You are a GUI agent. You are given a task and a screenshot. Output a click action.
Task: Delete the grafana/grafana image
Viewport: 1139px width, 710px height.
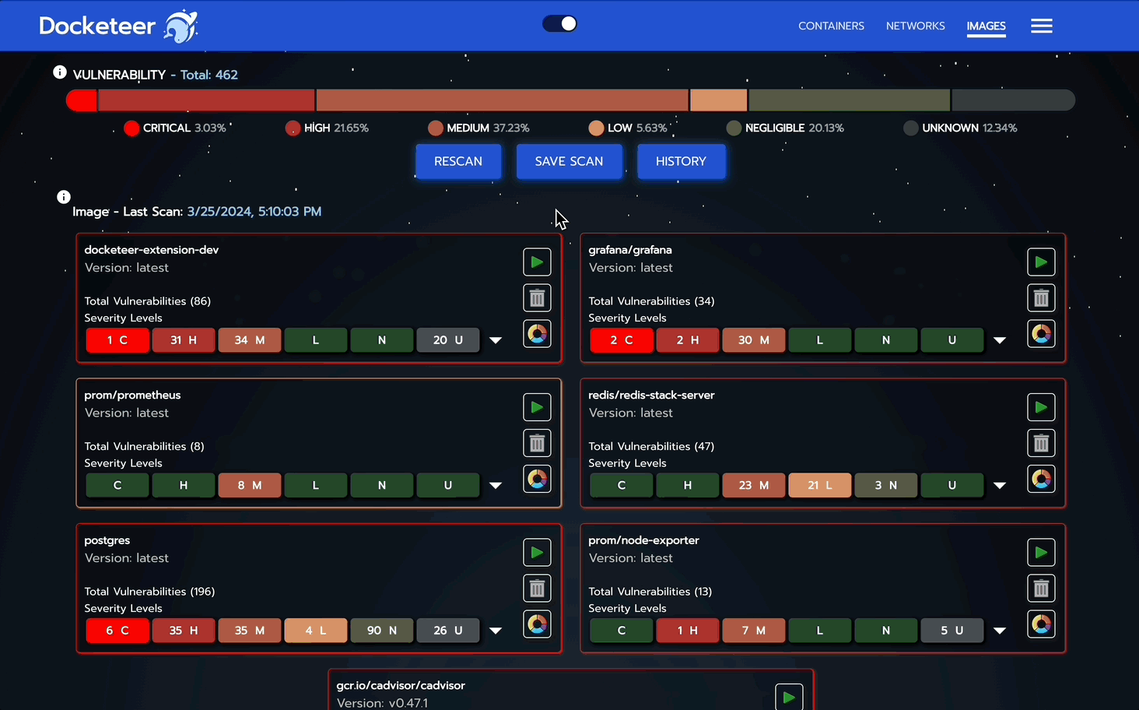[1041, 298]
